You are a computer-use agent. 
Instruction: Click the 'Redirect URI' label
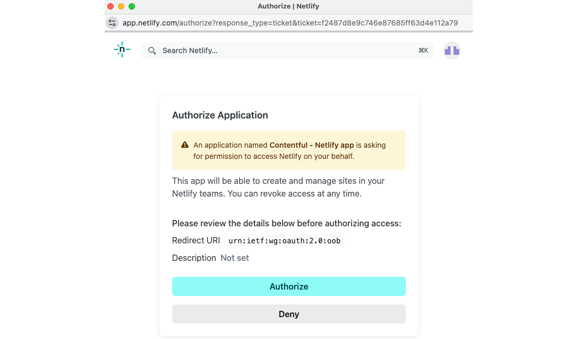[196, 240]
